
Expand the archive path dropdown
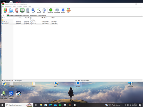pyautogui.click(x=142, y=15)
